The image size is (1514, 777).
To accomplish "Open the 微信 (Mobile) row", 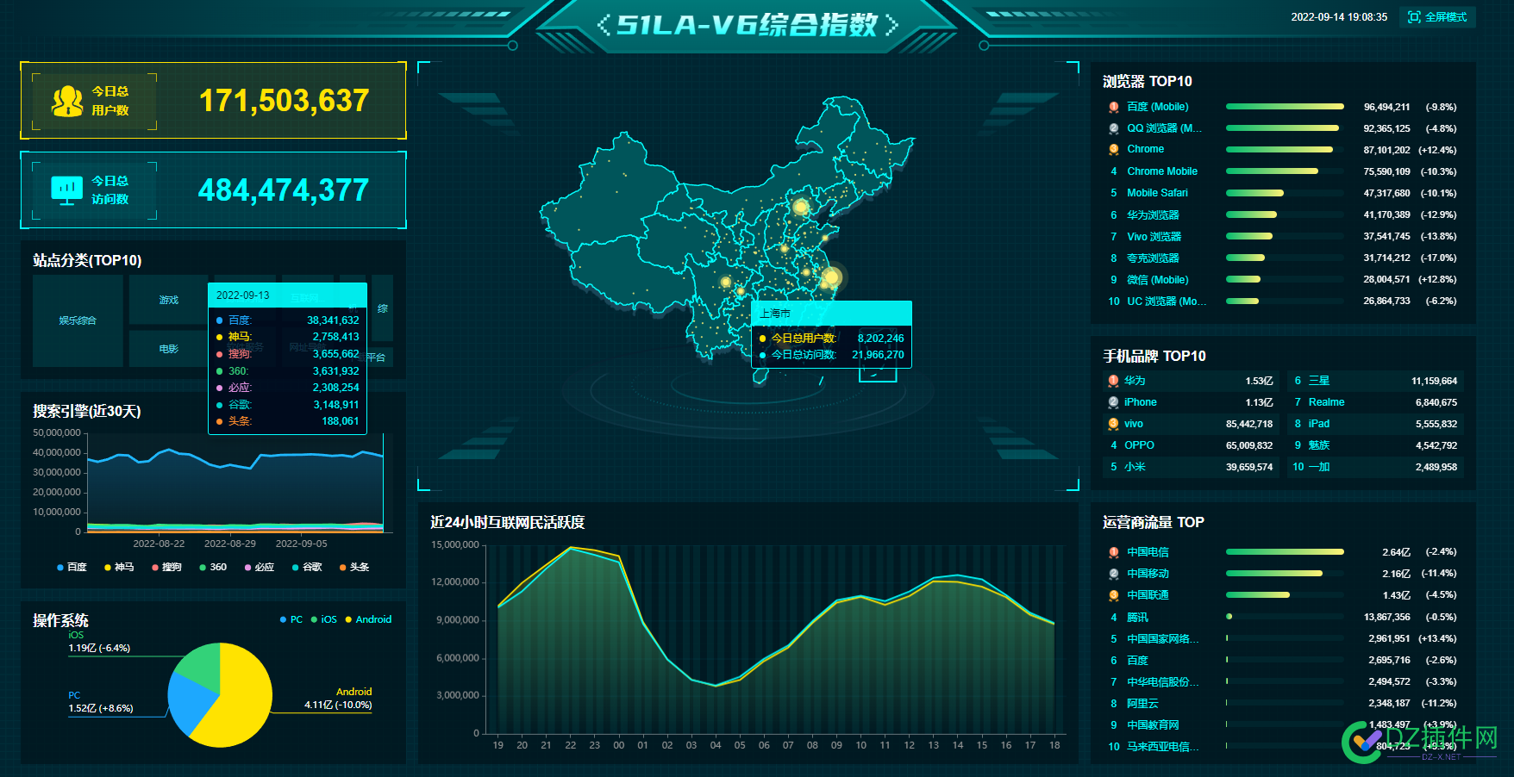I will [x=1283, y=279].
